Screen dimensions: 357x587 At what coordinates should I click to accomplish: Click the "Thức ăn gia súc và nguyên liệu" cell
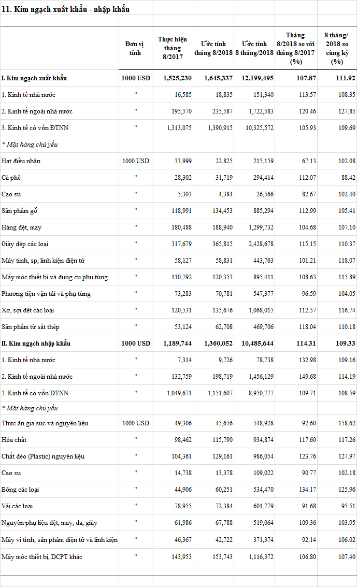pos(45,423)
